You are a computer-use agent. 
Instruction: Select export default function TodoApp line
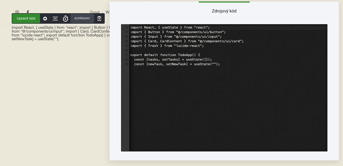coord(165,55)
